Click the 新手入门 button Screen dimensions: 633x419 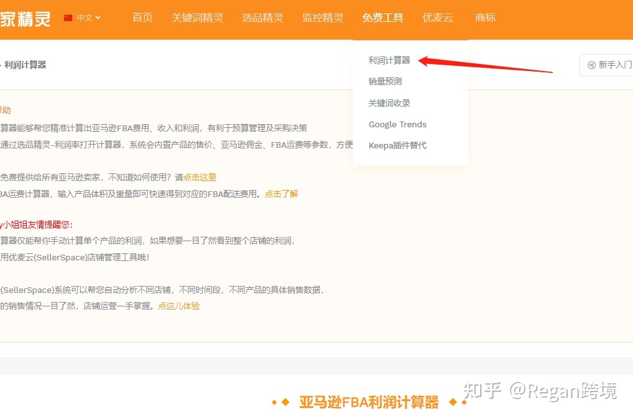coord(609,65)
